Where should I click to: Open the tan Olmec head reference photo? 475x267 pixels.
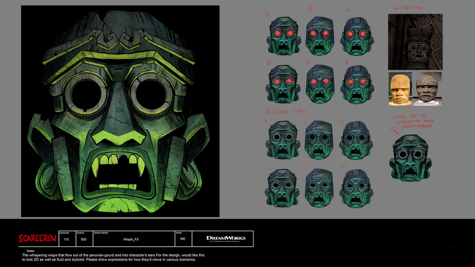click(400, 89)
